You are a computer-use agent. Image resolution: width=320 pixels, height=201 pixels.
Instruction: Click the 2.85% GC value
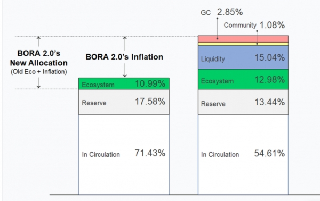(230, 12)
